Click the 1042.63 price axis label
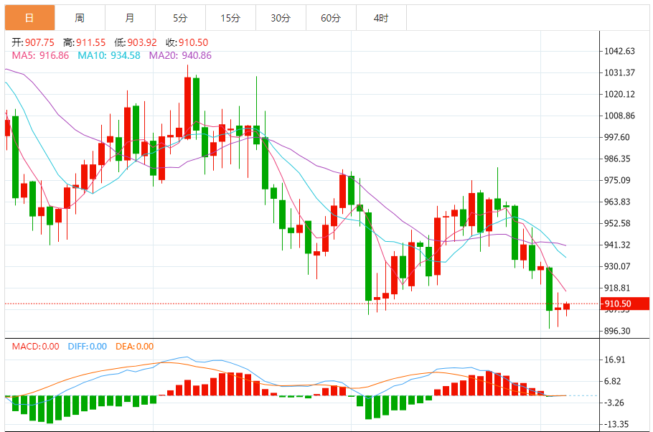653x432 pixels. coord(619,51)
